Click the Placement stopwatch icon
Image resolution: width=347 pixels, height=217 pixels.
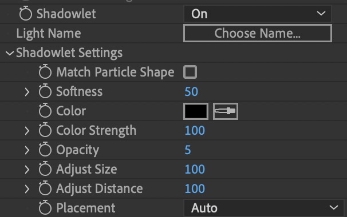[x=45, y=208]
